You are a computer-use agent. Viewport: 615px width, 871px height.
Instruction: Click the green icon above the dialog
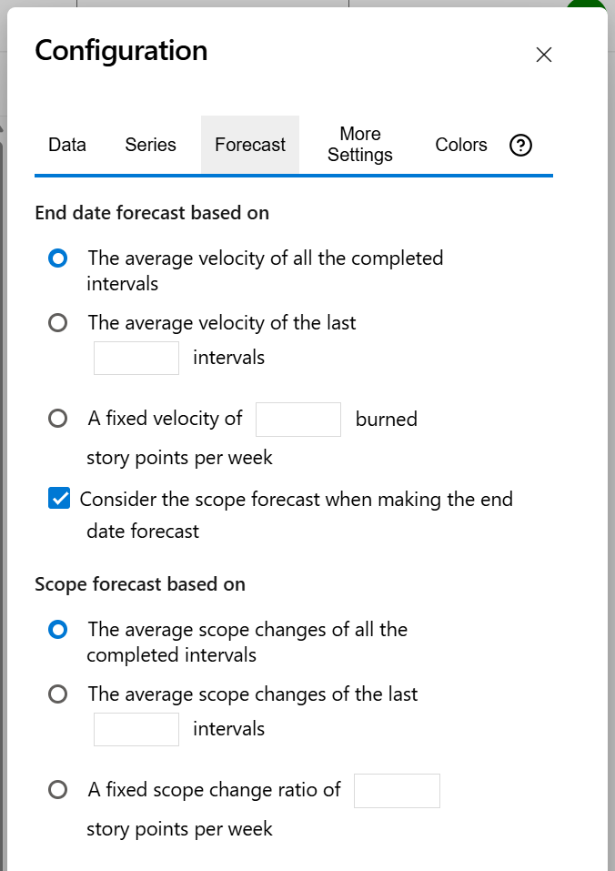[x=587, y=5]
